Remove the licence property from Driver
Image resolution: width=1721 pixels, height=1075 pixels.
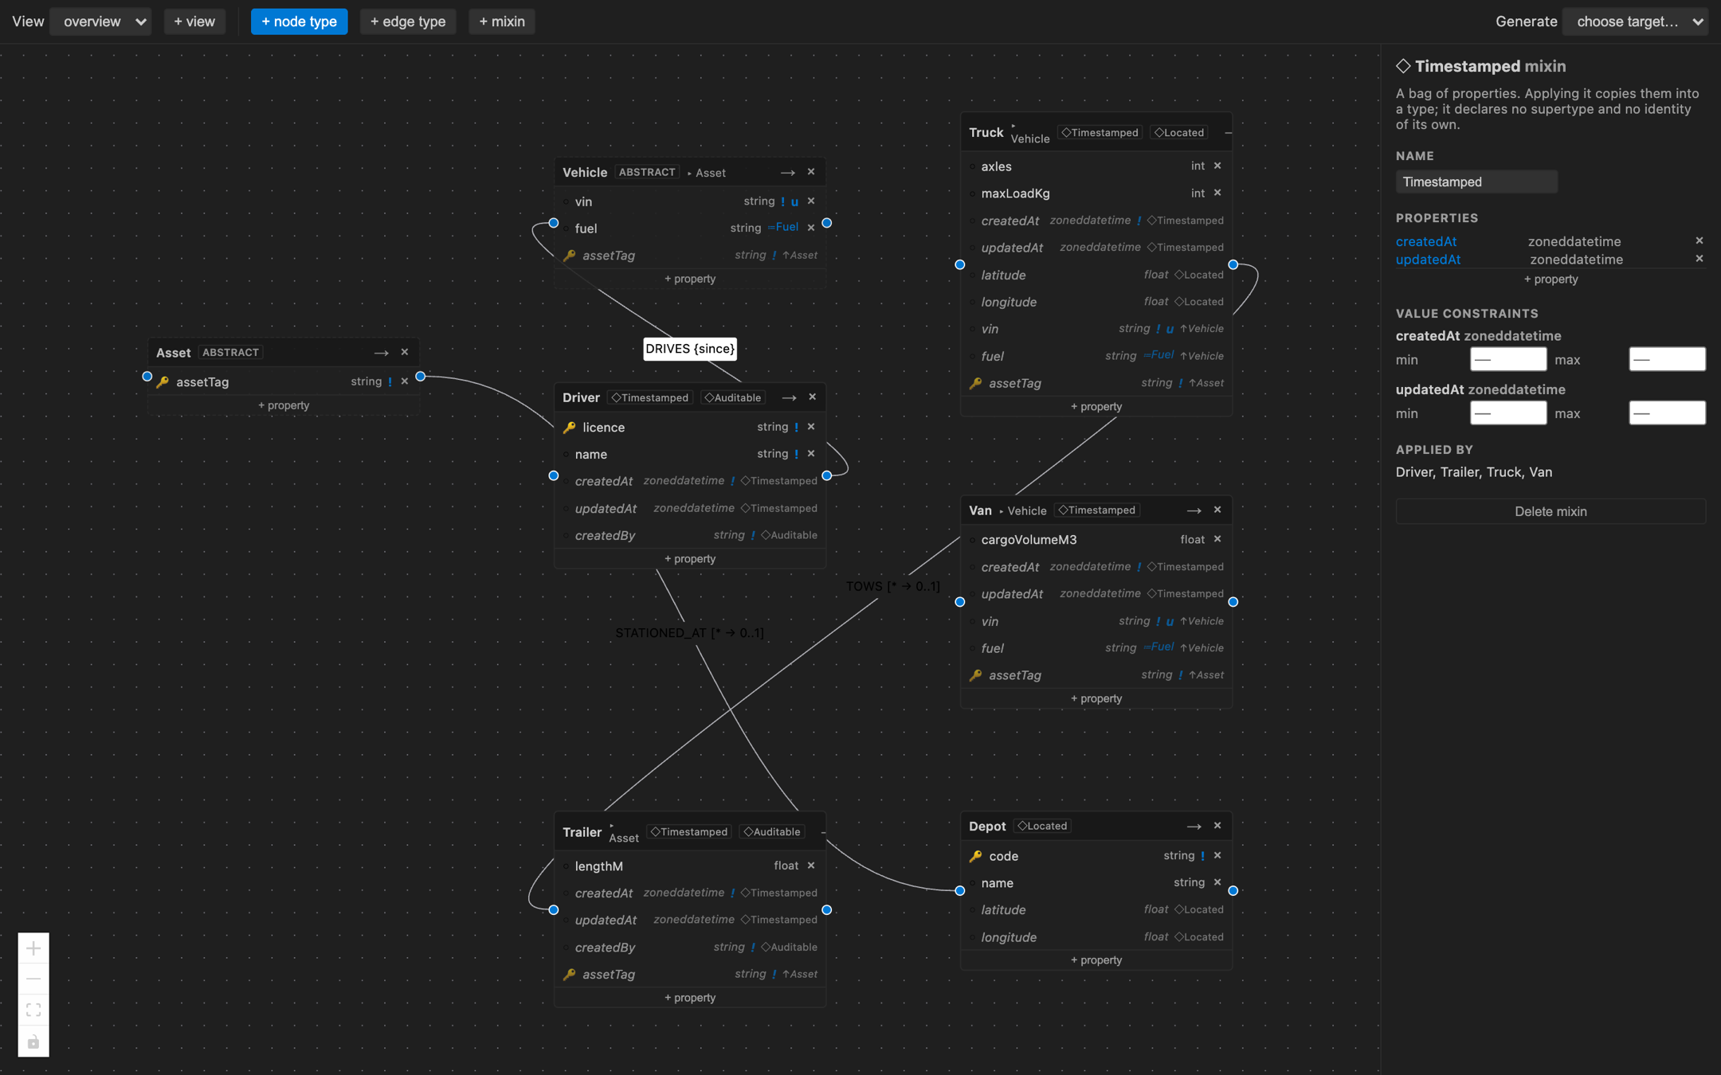tap(811, 427)
